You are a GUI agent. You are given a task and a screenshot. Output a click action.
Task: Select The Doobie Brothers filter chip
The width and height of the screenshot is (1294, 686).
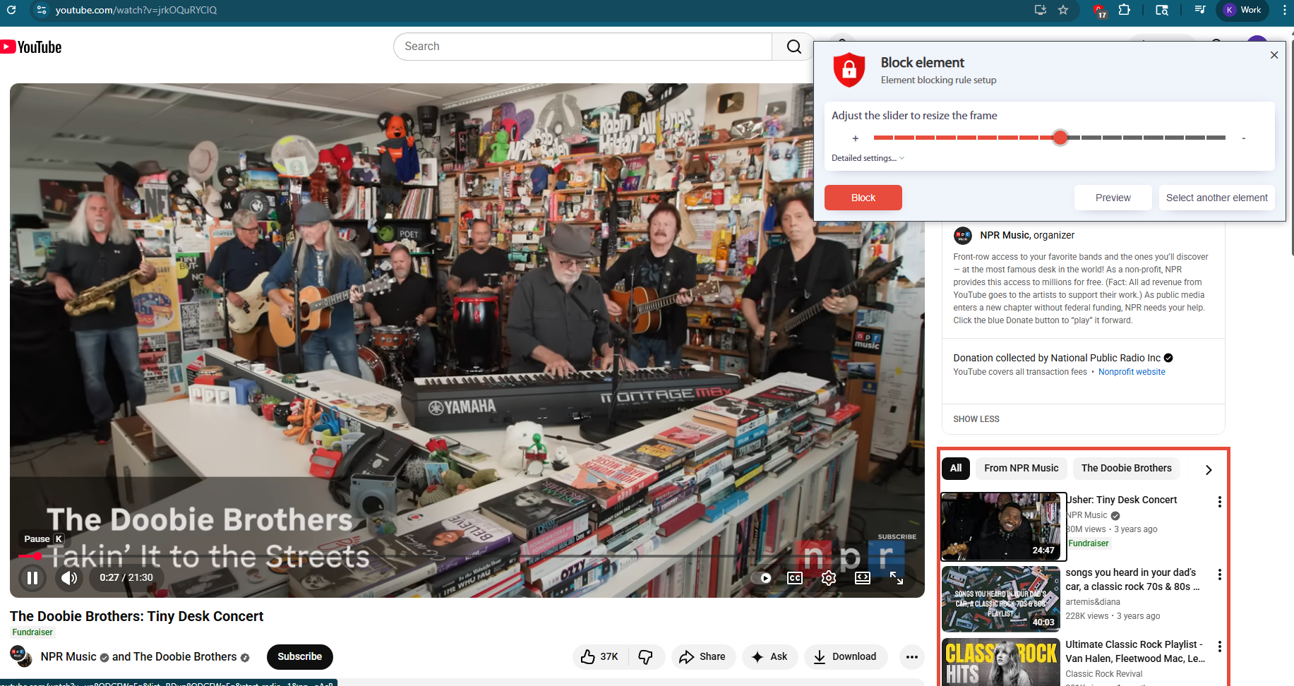coord(1126,468)
